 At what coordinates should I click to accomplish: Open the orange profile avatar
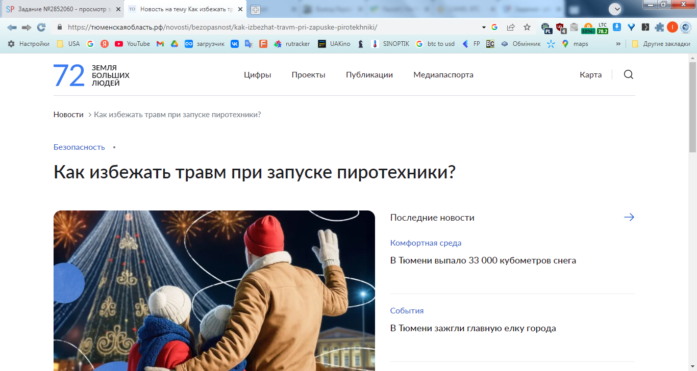(x=673, y=28)
